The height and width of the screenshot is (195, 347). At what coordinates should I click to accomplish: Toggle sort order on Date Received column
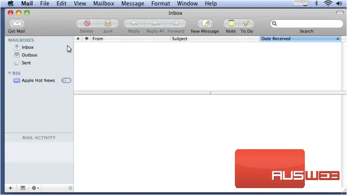[300, 39]
